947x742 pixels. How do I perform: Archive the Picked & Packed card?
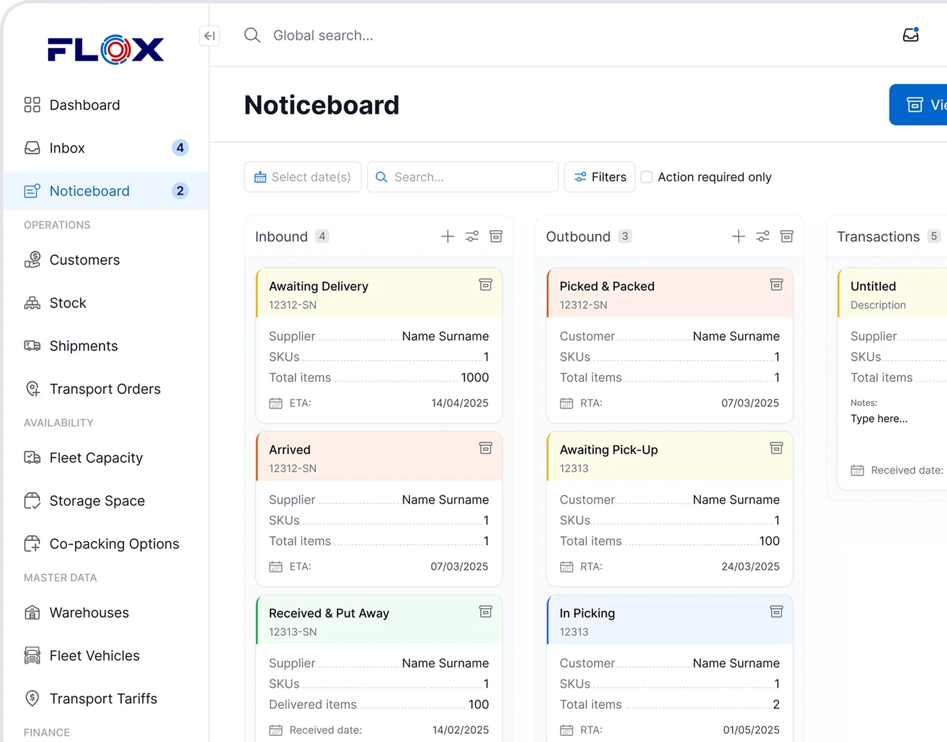click(x=777, y=285)
